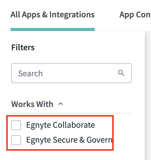This screenshot has height=160, width=151.
Task: Select the Egnyte Secure & Govern label text
Action: [x=69, y=140]
